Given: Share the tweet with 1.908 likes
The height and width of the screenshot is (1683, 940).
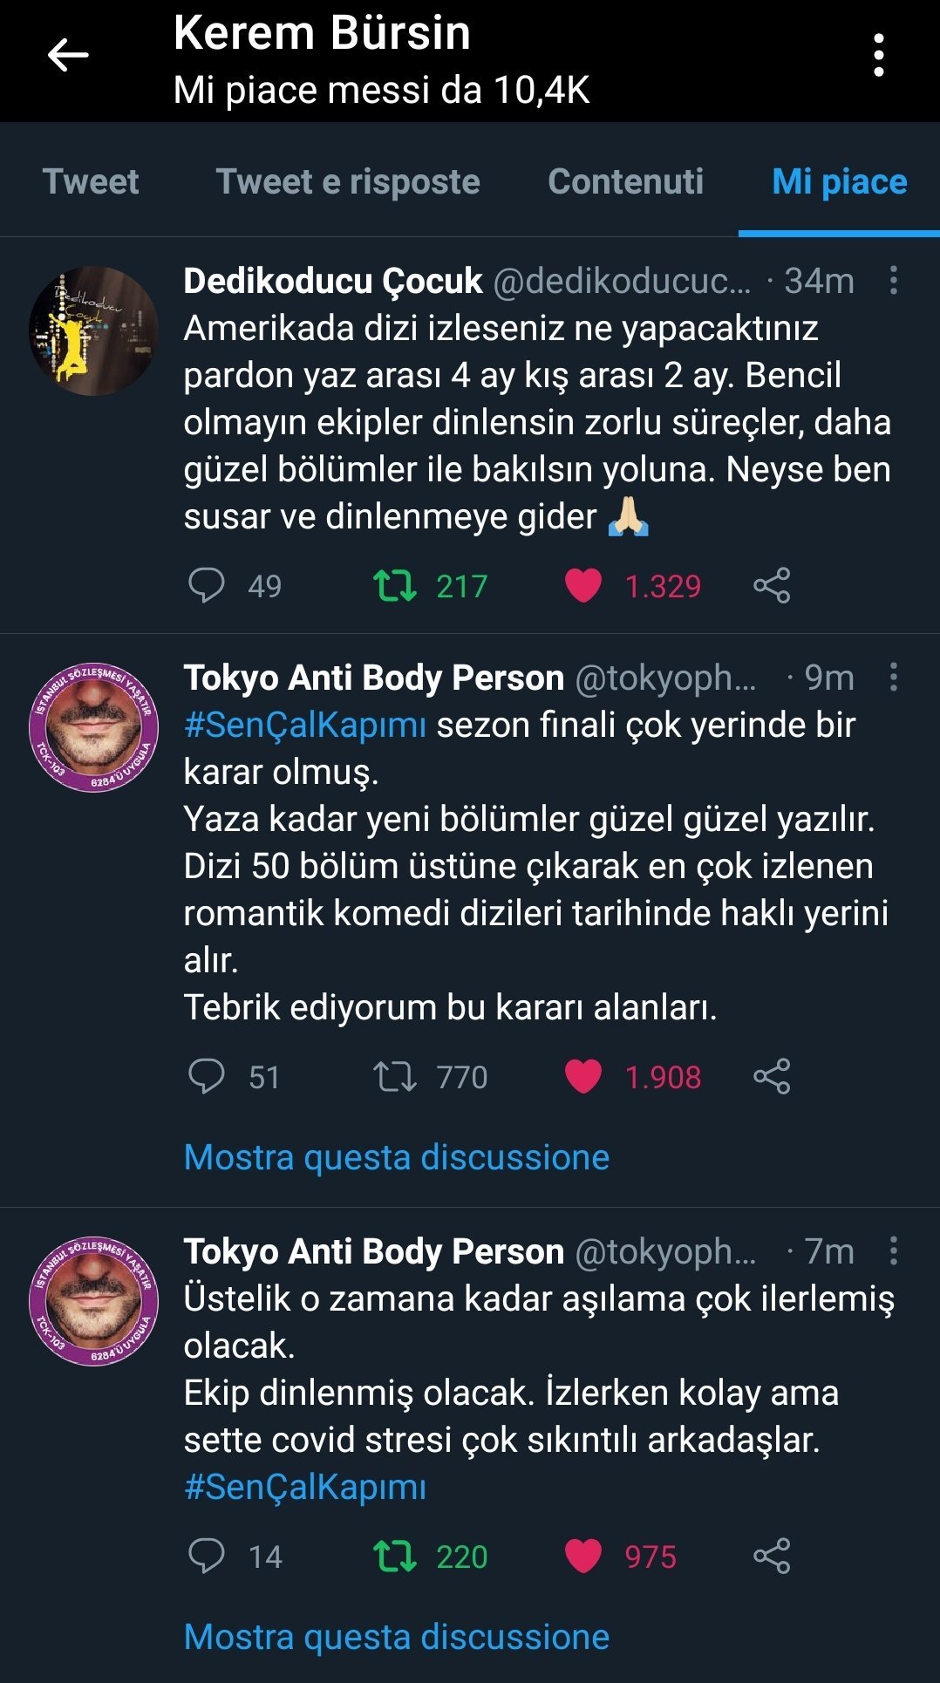Looking at the screenshot, I should coord(772,1076).
